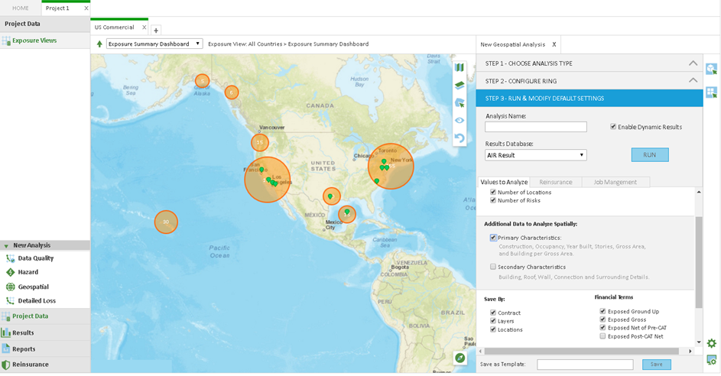
Task: Check the Exposed Post-CAT Net option
Action: pyautogui.click(x=602, y=336)
